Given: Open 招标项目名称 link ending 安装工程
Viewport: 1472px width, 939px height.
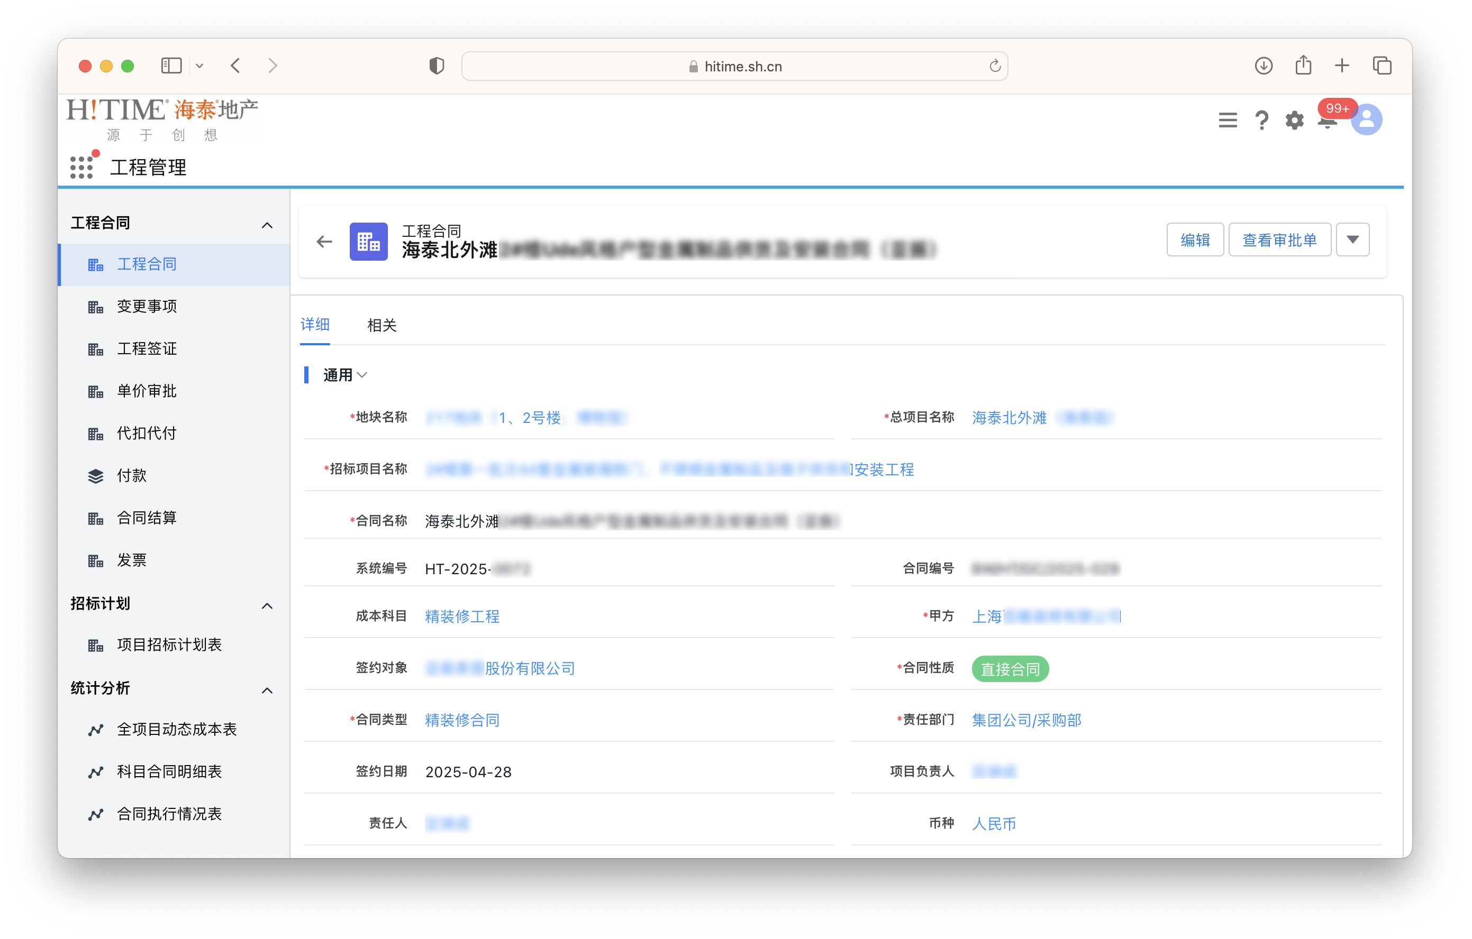Looking at the screenshot, I should (669, 470).
